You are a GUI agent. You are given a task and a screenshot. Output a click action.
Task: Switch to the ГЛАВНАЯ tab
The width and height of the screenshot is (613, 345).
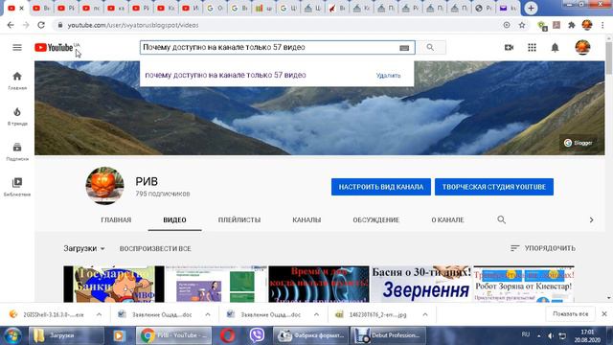tap(116, 219)
